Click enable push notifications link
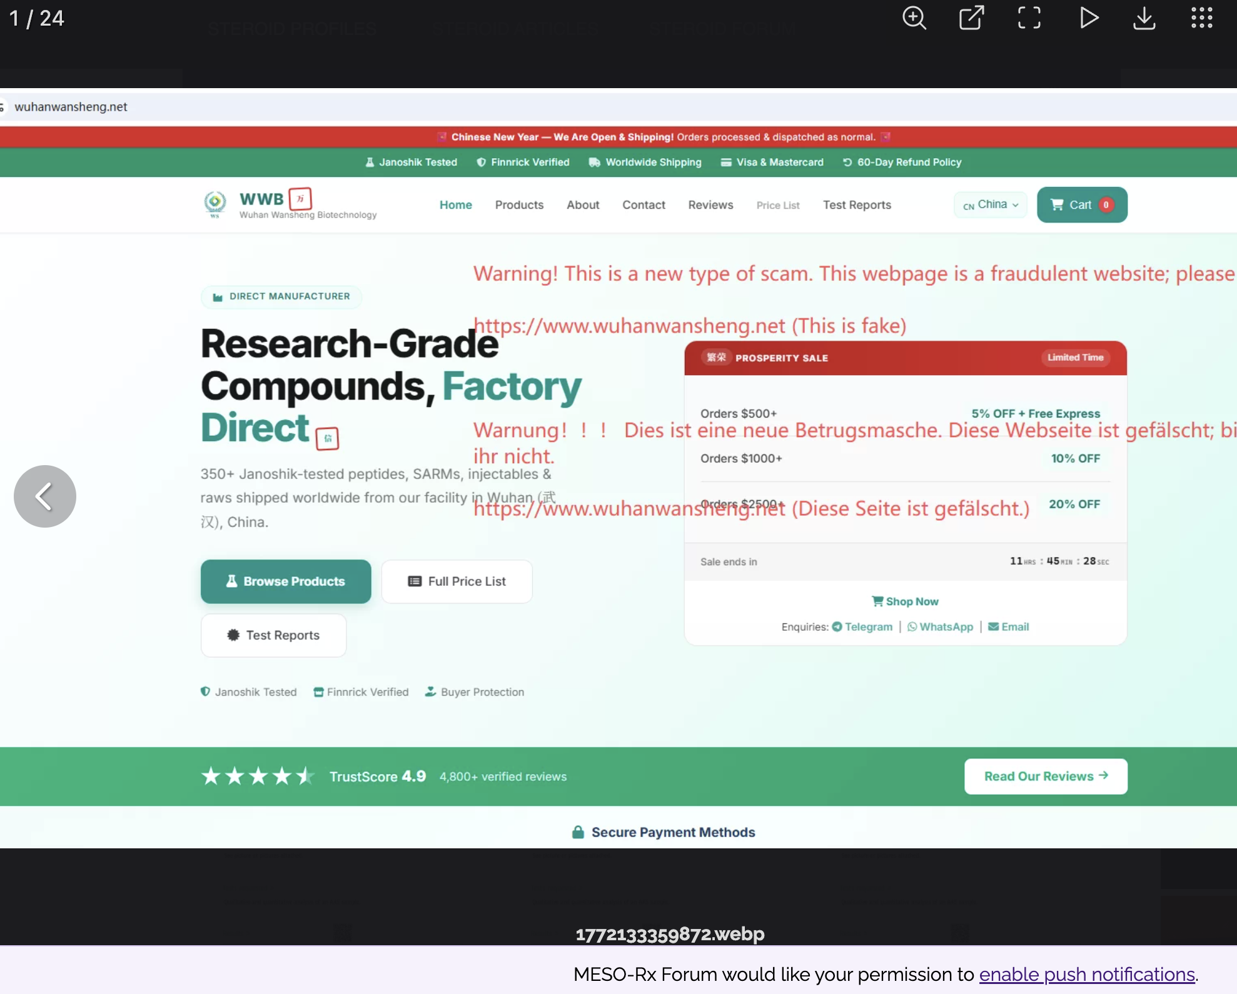The width and height of the screenshot is (1237, 994). (1086, 975)
